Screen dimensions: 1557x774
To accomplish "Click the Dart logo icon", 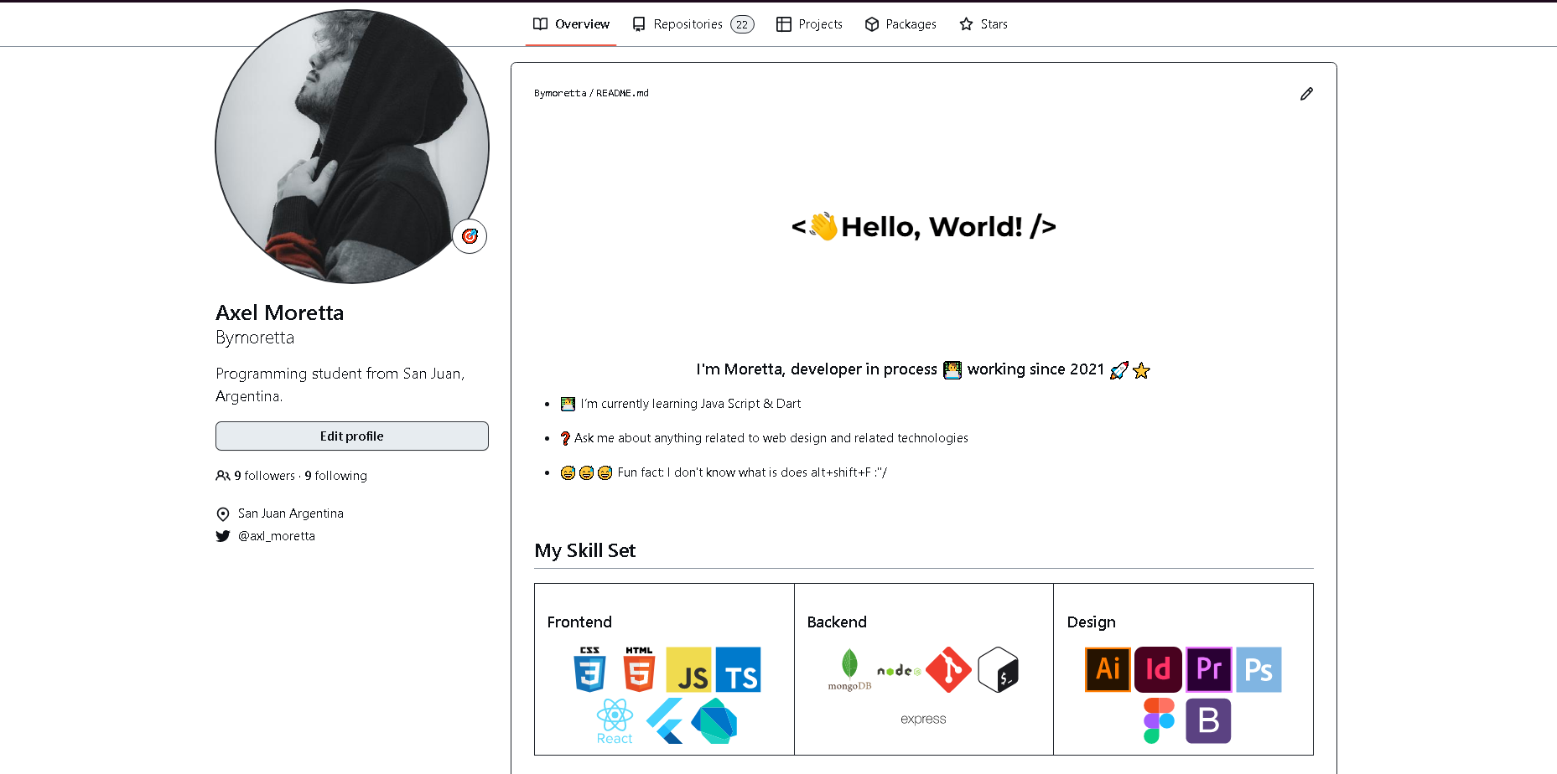I will tap(714, 720).
